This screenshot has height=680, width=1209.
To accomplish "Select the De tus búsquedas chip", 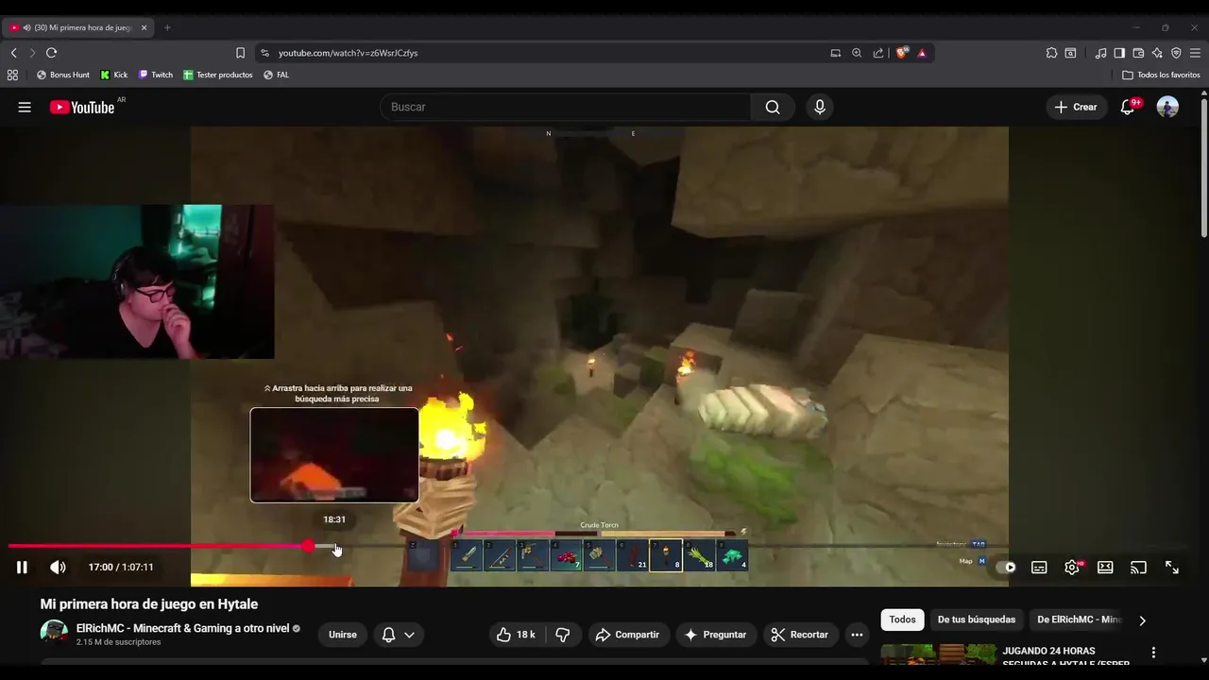I will [x=977, y=620].
